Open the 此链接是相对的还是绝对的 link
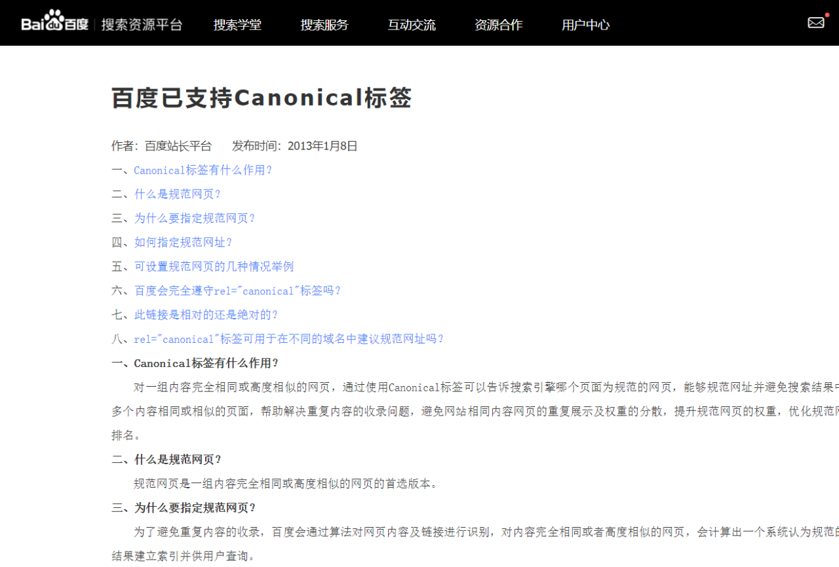Image resolution: width=839 pixels, height=567 pixels. click(x=206, y=315)
